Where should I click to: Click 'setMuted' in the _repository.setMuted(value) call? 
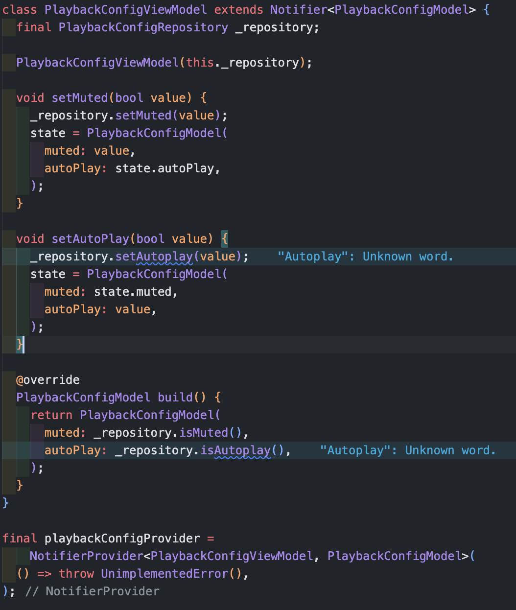(x=143, y=115)
